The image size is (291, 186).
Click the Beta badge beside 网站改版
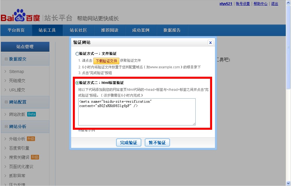coord(31,114)
